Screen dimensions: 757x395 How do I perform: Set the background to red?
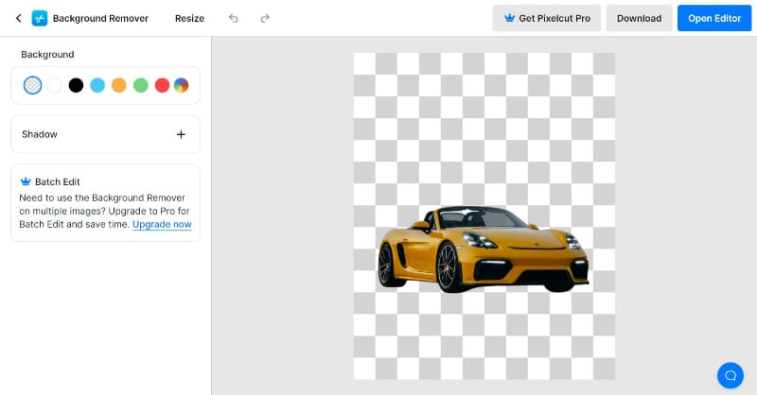point(162,85)
